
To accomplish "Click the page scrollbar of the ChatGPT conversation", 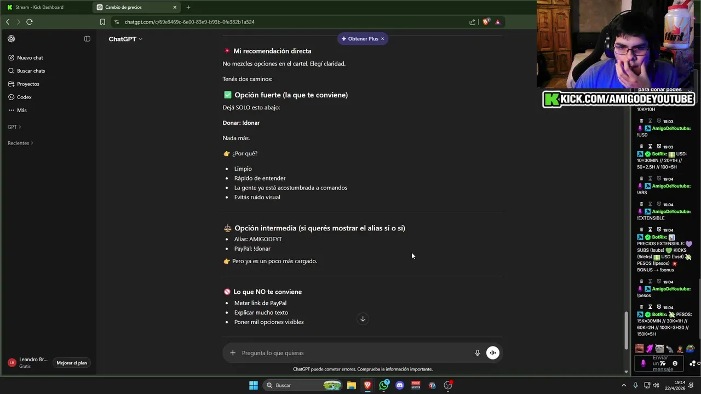I will [x=627, y=331].
